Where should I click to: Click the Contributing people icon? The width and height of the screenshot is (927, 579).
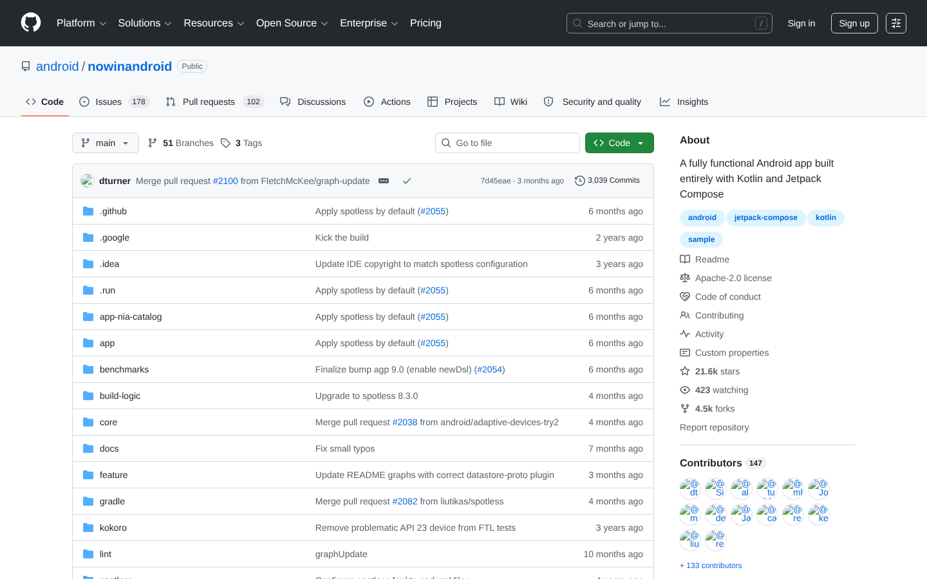(685, 315)
